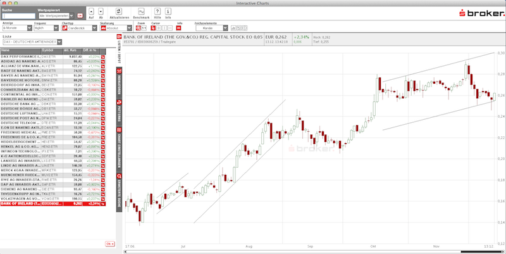Sort list by akt. Kurs column header
Viewport: 506px width, 254px height.
click(x=73, y=51)
